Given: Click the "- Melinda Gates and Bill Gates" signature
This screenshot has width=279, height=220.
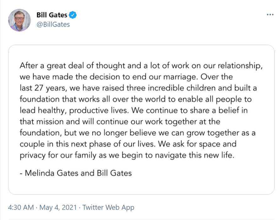Looking at the screenshot, I should pyautogui.click(x=76, y=173).
